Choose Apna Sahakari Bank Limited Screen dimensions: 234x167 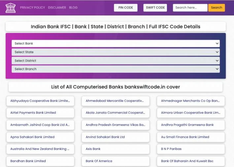click(x=40, y=137)
